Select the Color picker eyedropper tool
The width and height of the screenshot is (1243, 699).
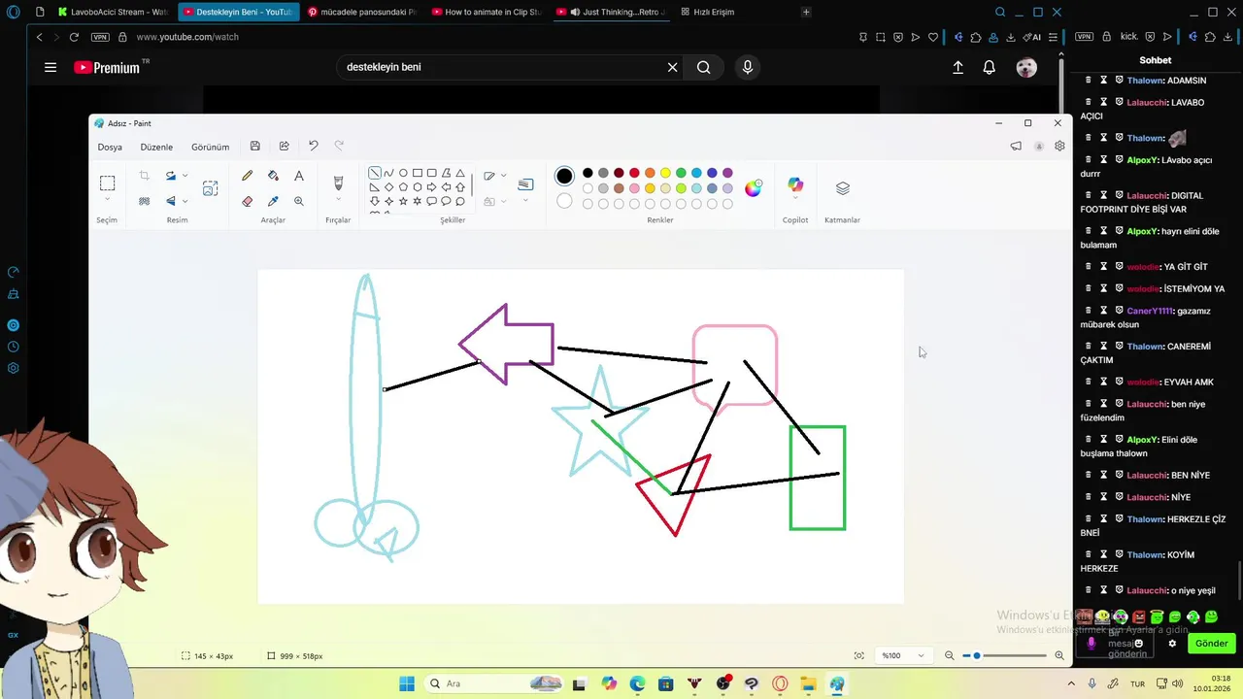[273, 201]
